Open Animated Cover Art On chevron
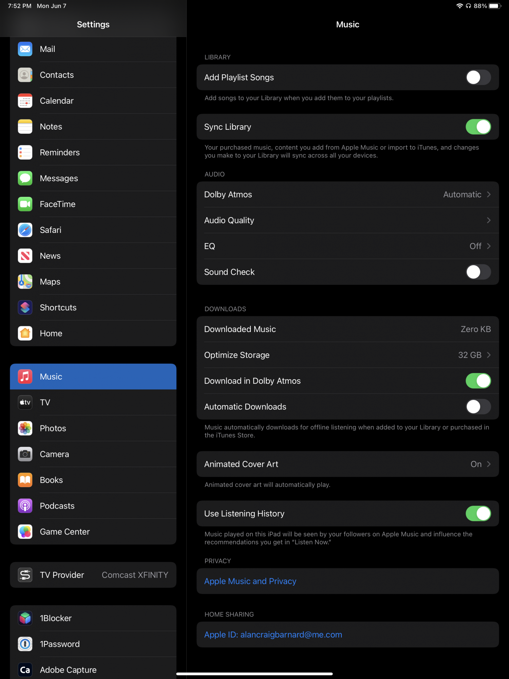509x679 pixels. 489,464
